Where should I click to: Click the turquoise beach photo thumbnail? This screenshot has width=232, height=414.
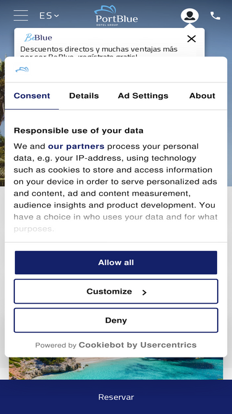[x=116, y=369]
